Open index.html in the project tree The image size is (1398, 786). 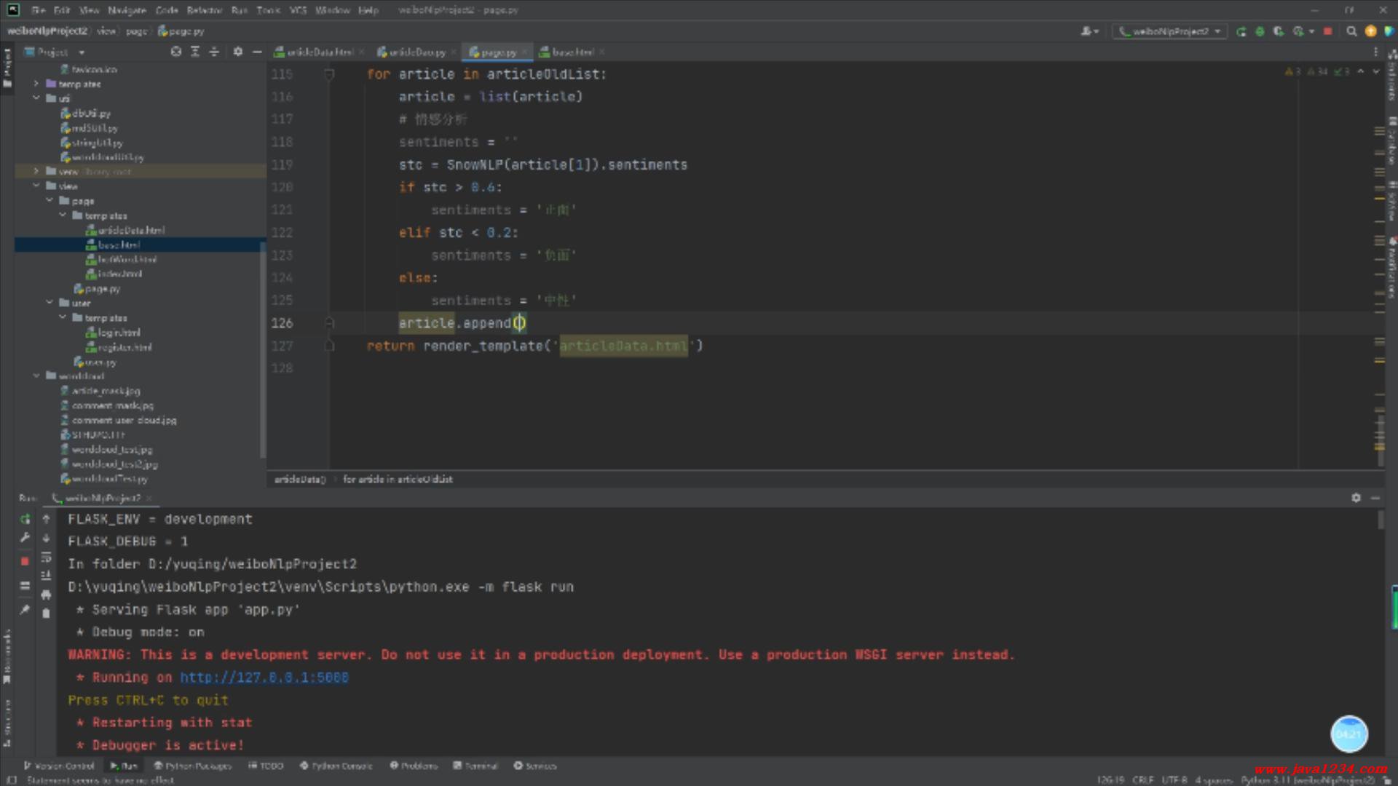(119, 274)
